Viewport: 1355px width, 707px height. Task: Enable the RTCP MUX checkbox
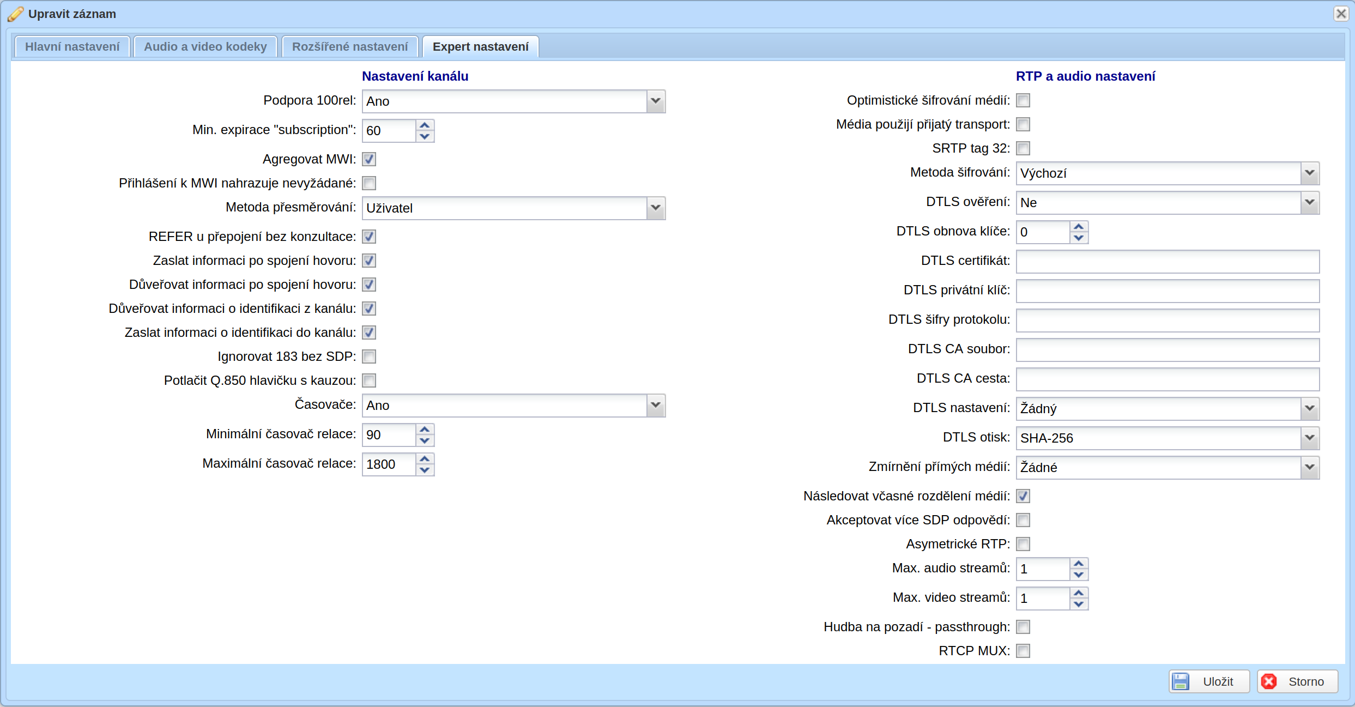pyautogui.click(x=1023, y=651)
